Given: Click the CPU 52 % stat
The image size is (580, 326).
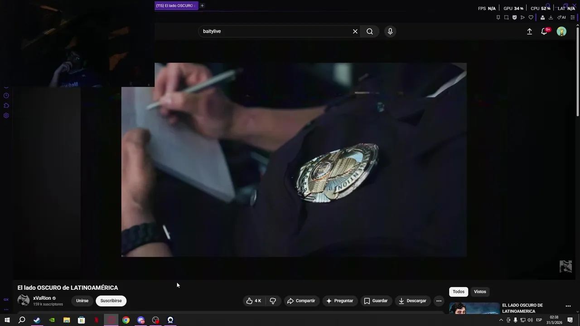Looking at the screenshot, I should 540,8.
